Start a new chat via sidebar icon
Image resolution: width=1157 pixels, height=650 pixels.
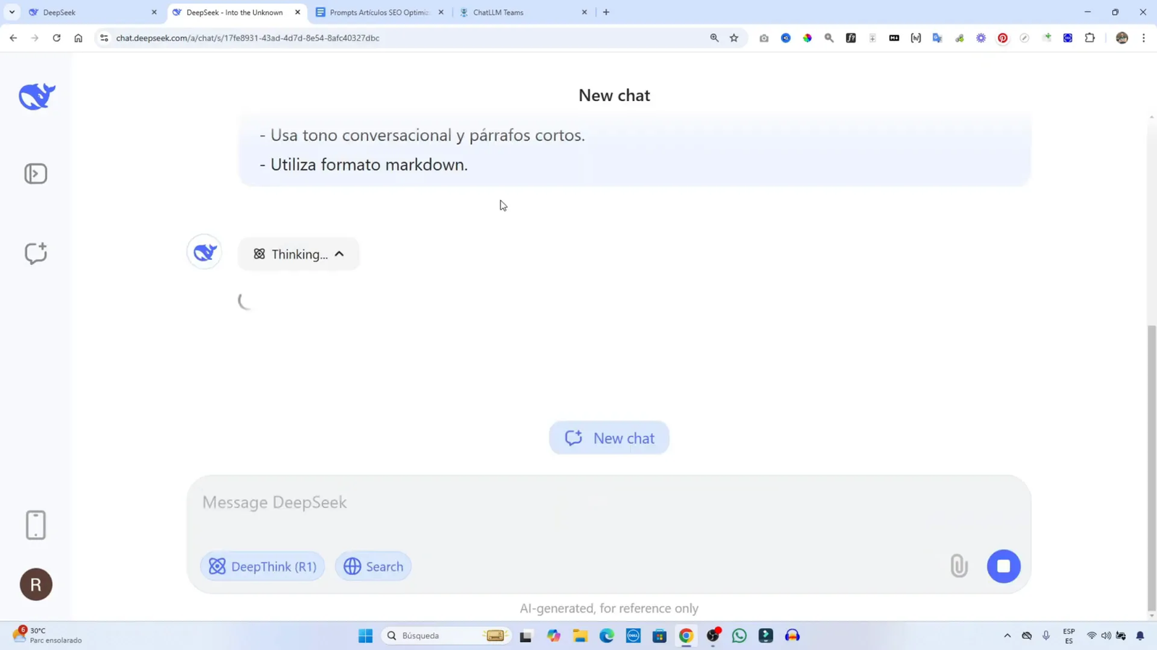[35, 253]
